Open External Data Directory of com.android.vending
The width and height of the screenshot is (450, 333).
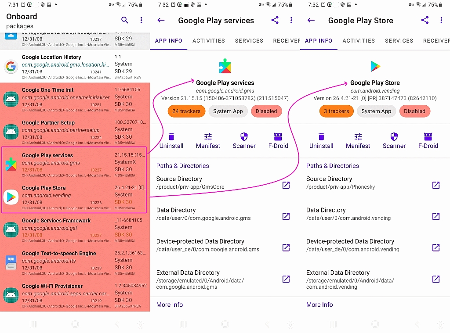(436, 279)
